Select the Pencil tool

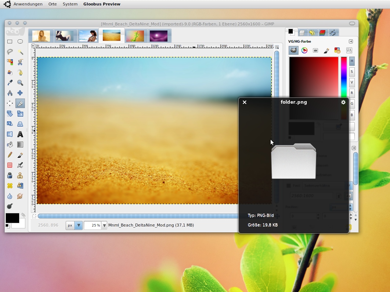[10, 155]
